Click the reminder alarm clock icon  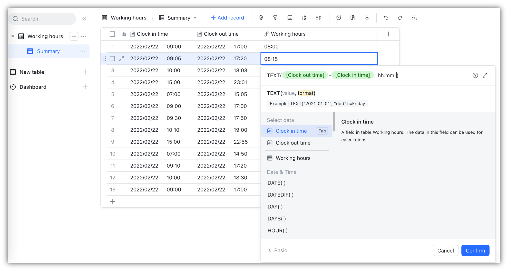[339, 18]
